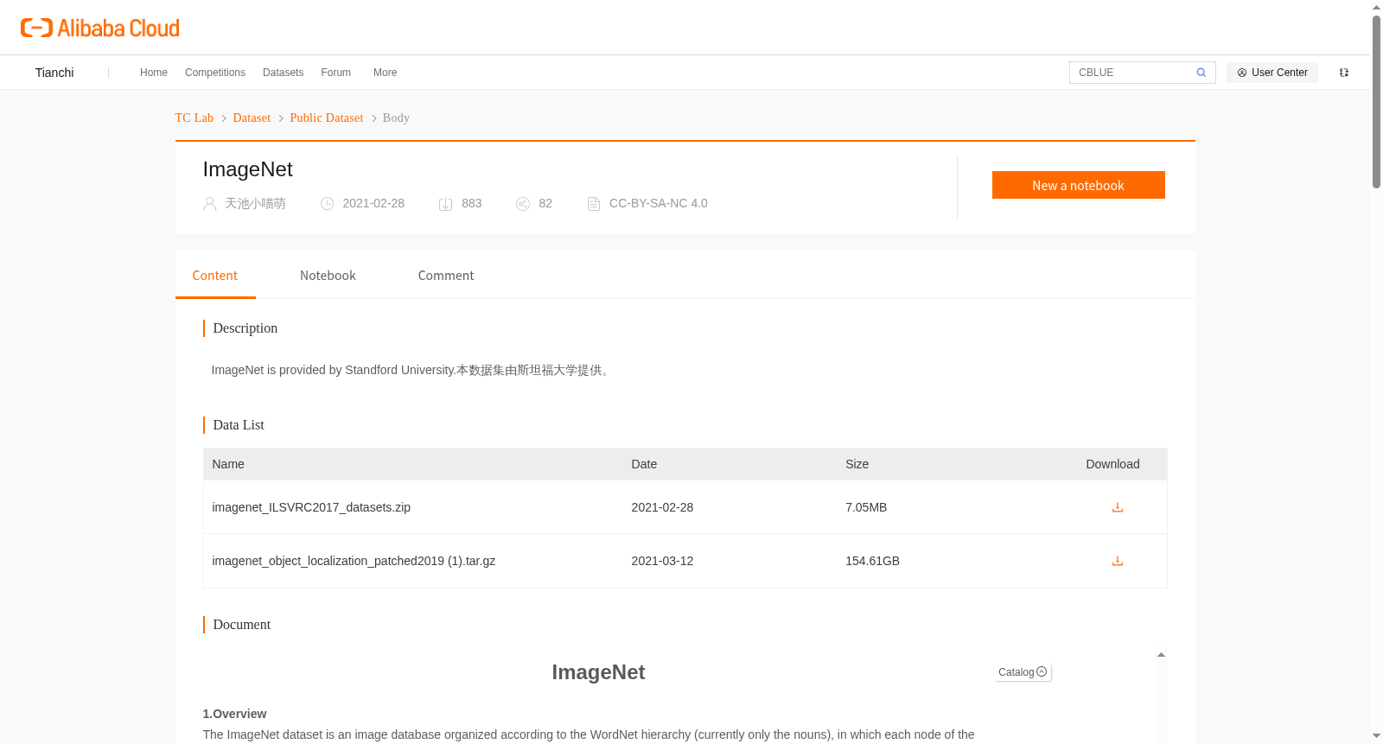The image size is (1383, 744).
Task: Click the Date column header
Action: pos(644,464)
